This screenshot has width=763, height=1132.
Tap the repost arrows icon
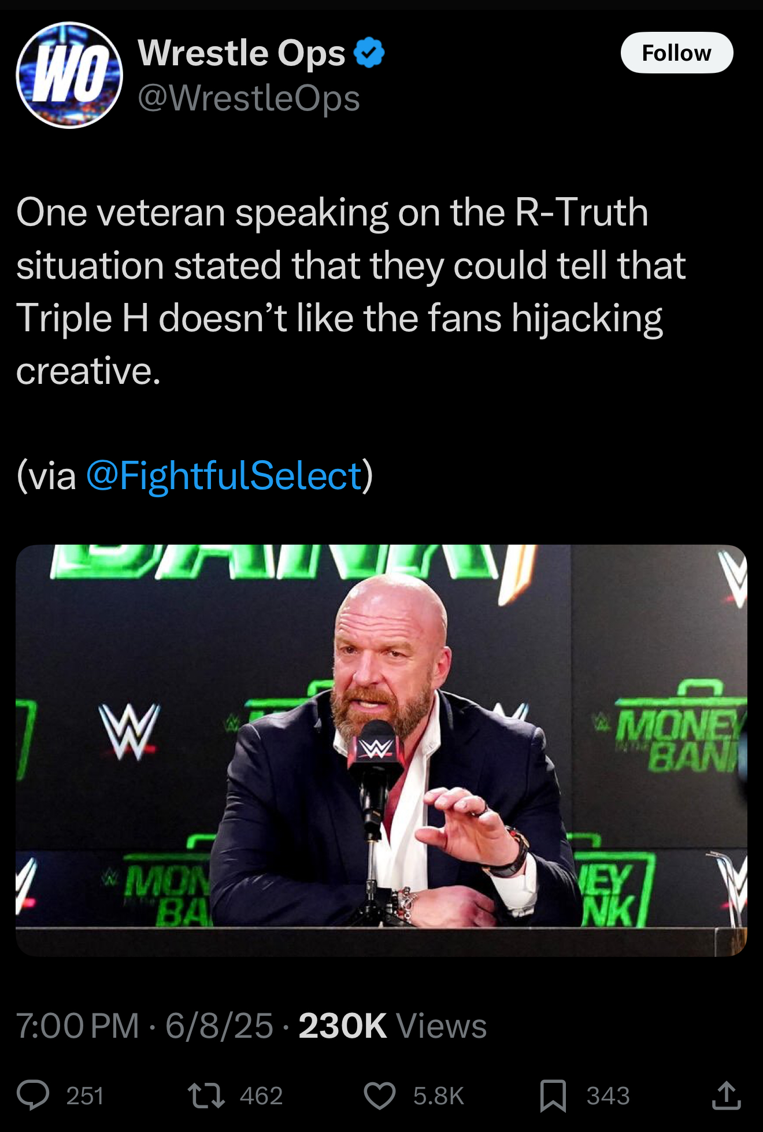click(206, 1096)
